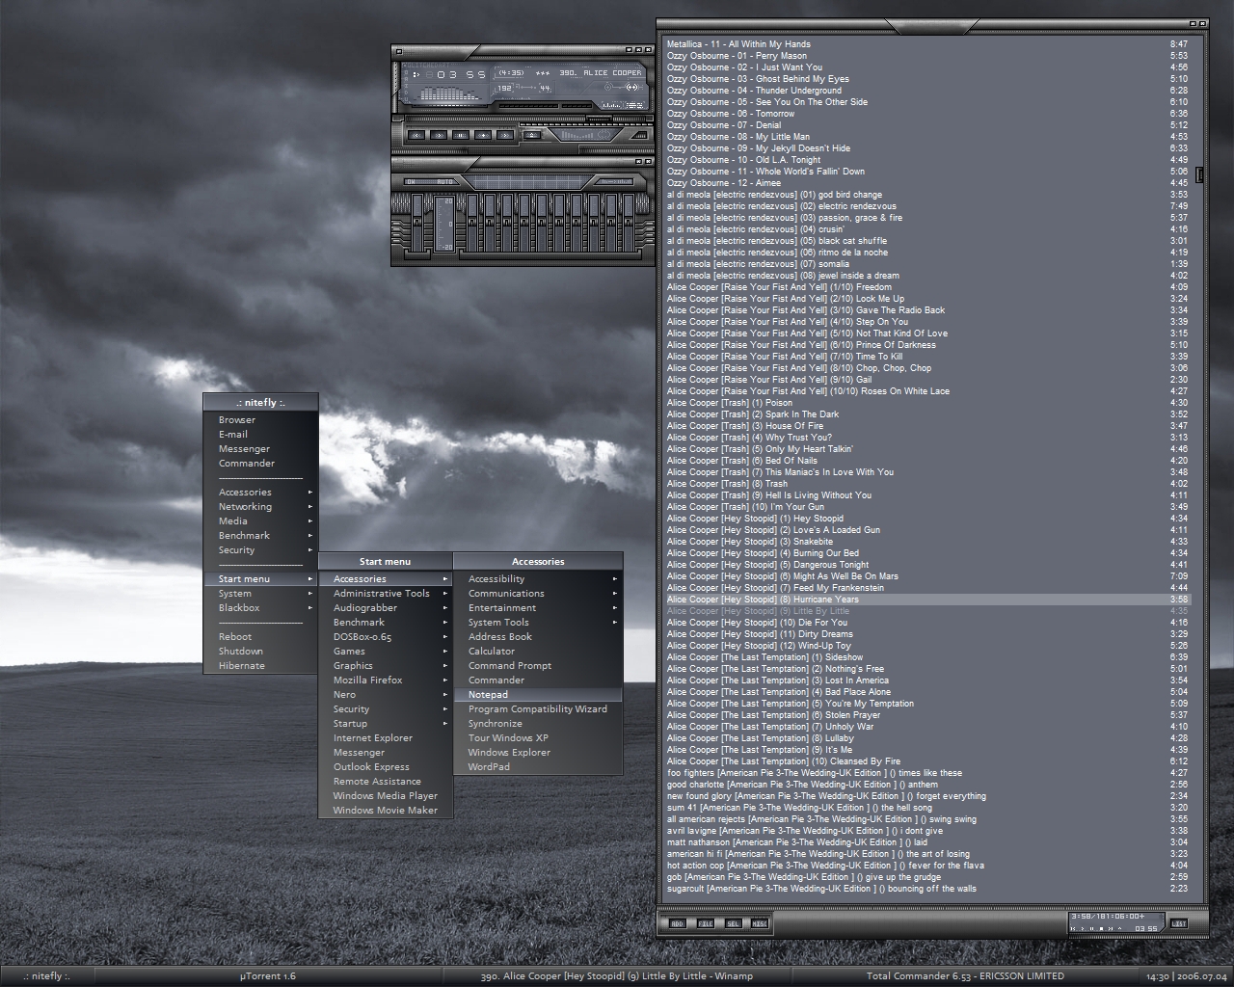The height and width of the screenshot is (987, 1234).
Task: Click the playlist scrollbar handle
Action: point(1200,174)
